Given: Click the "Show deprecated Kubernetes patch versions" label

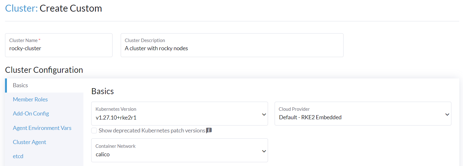Looking at the screenshot, I should (152, 131).
